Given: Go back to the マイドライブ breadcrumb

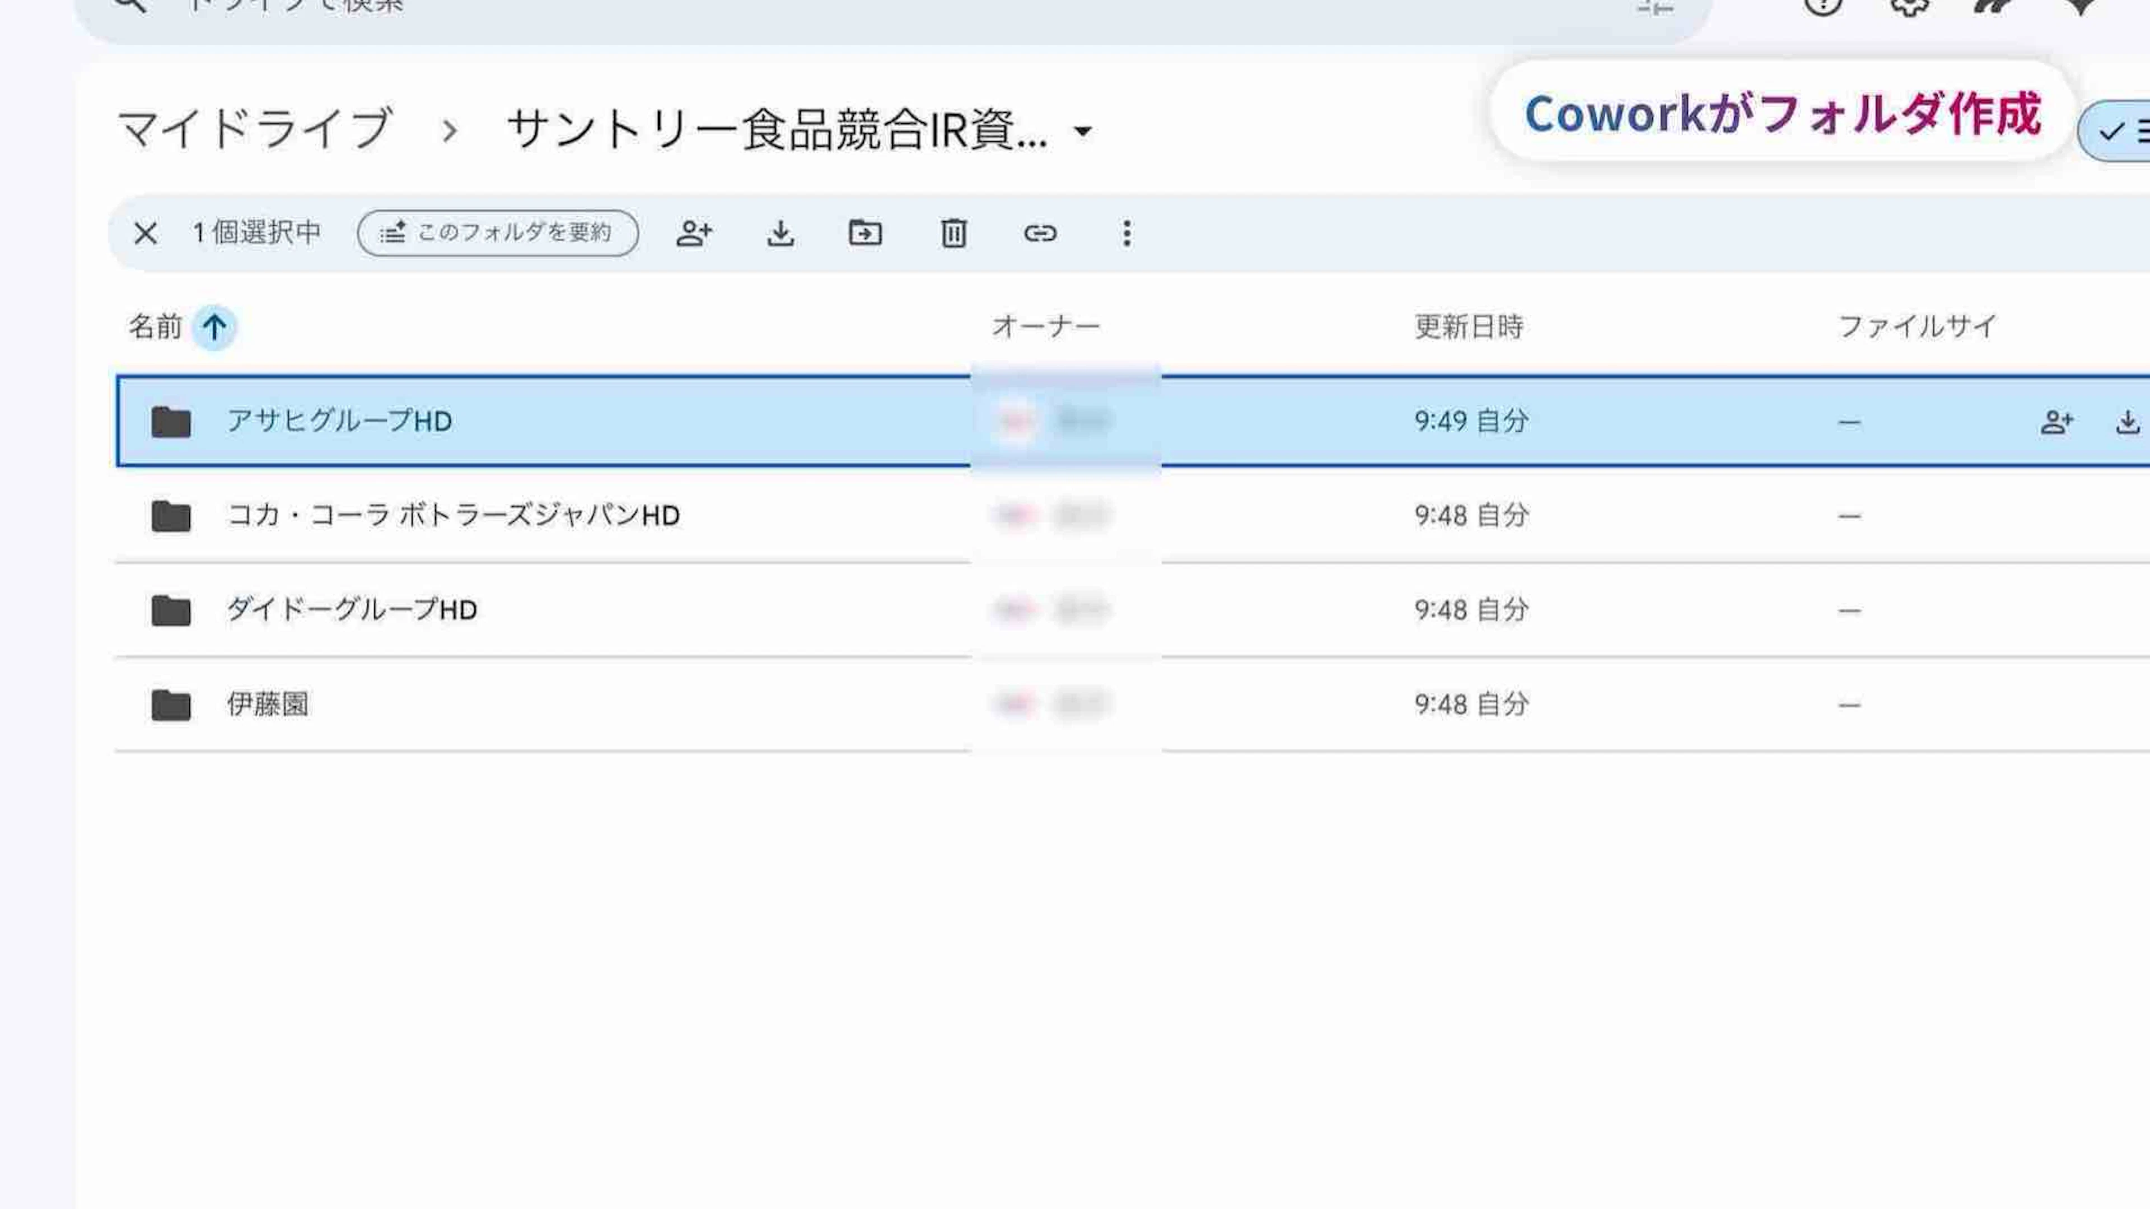Looking at the screenshot, I should tap(255, 129).
